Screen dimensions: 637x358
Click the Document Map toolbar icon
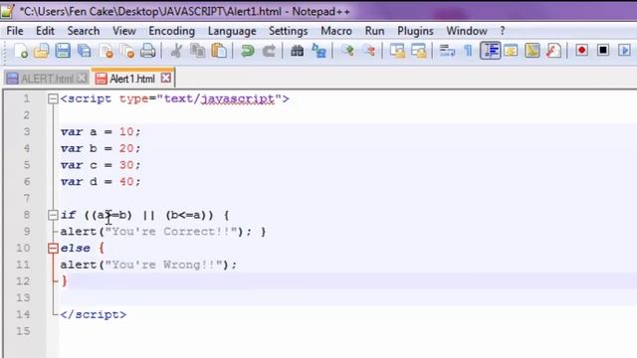pos(531,51)
